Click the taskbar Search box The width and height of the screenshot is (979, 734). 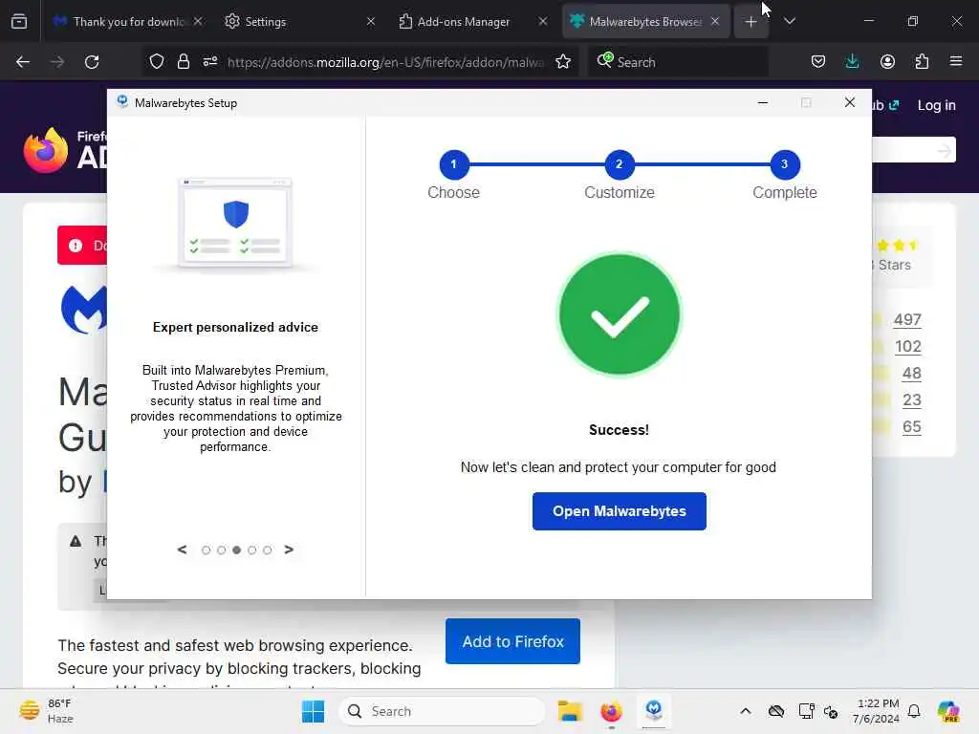[441, 711]
